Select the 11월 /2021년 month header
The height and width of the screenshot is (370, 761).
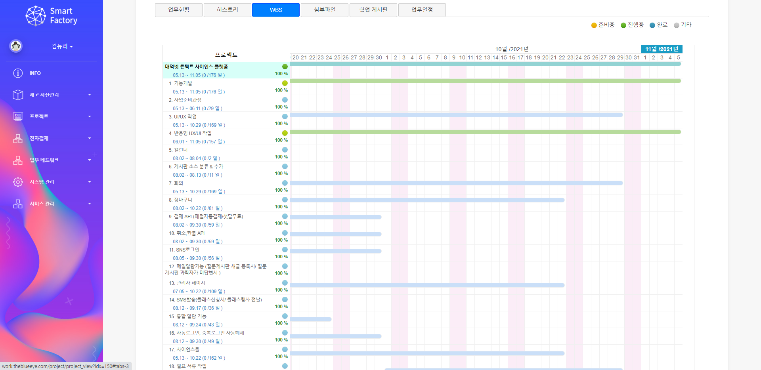(x=662, y=49)
